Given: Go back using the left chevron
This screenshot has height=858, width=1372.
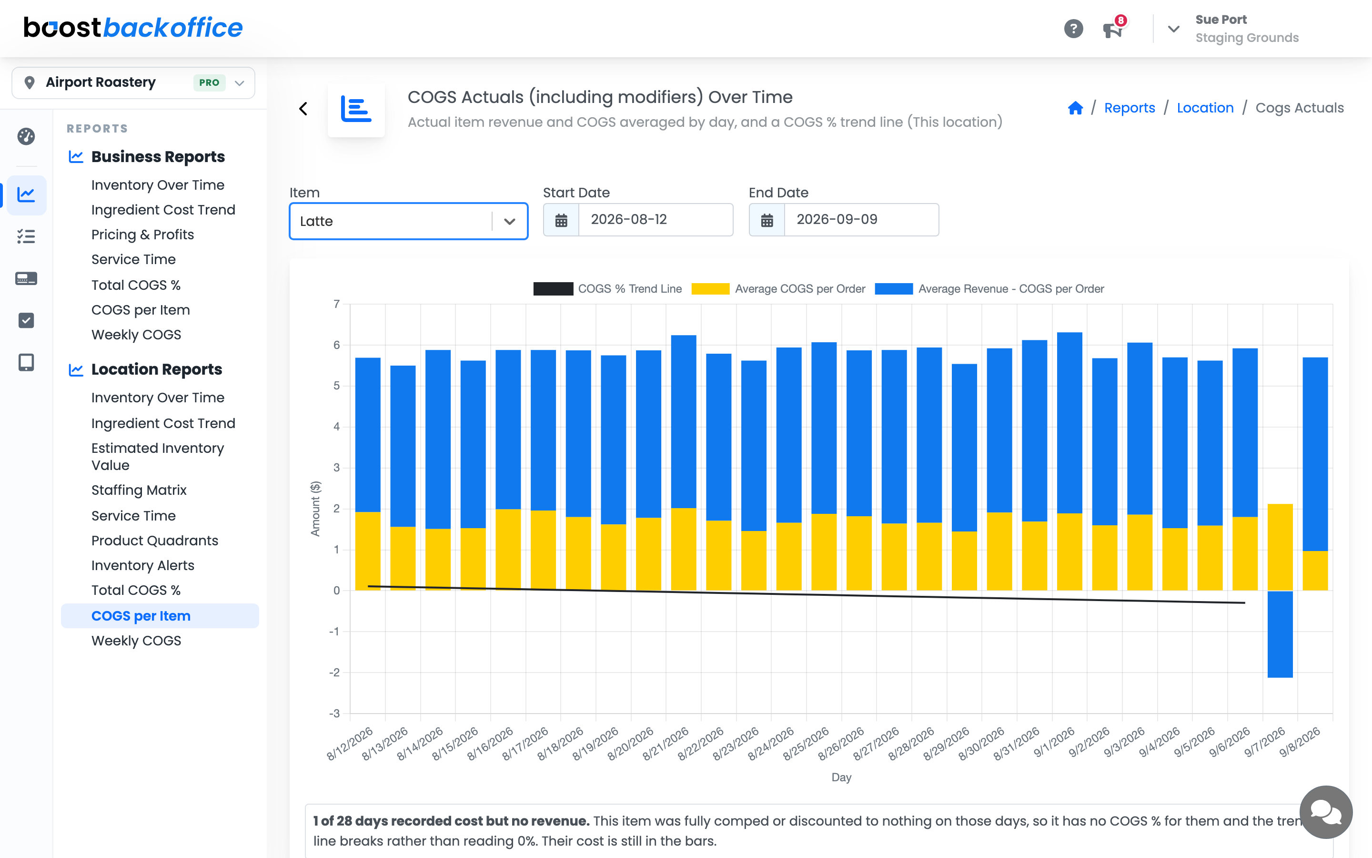Looking at the screenshot, I should click(x=303, y=108).
